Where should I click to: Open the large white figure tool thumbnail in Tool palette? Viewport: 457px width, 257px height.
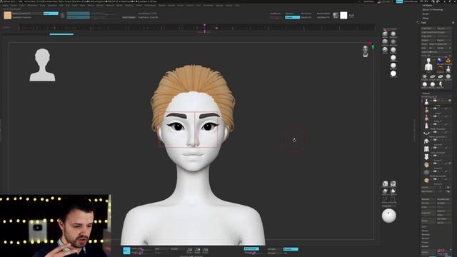click(x=428, y=65)
